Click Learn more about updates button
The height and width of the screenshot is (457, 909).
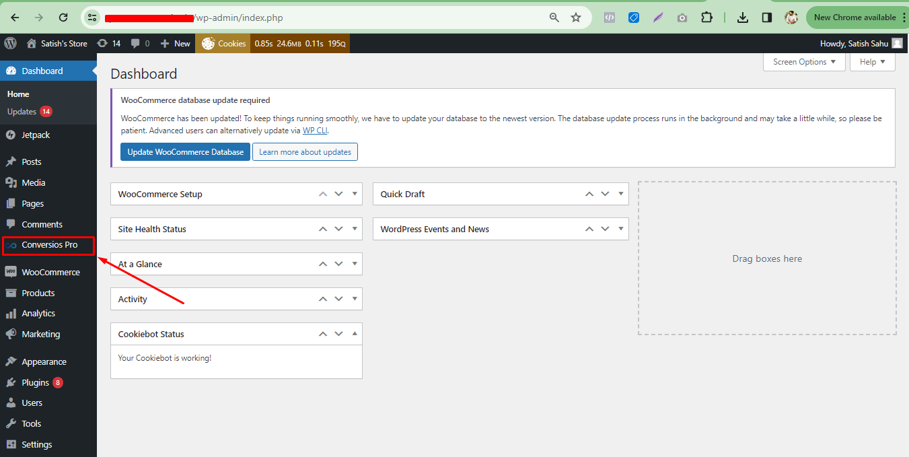click(x=305, y=152)
